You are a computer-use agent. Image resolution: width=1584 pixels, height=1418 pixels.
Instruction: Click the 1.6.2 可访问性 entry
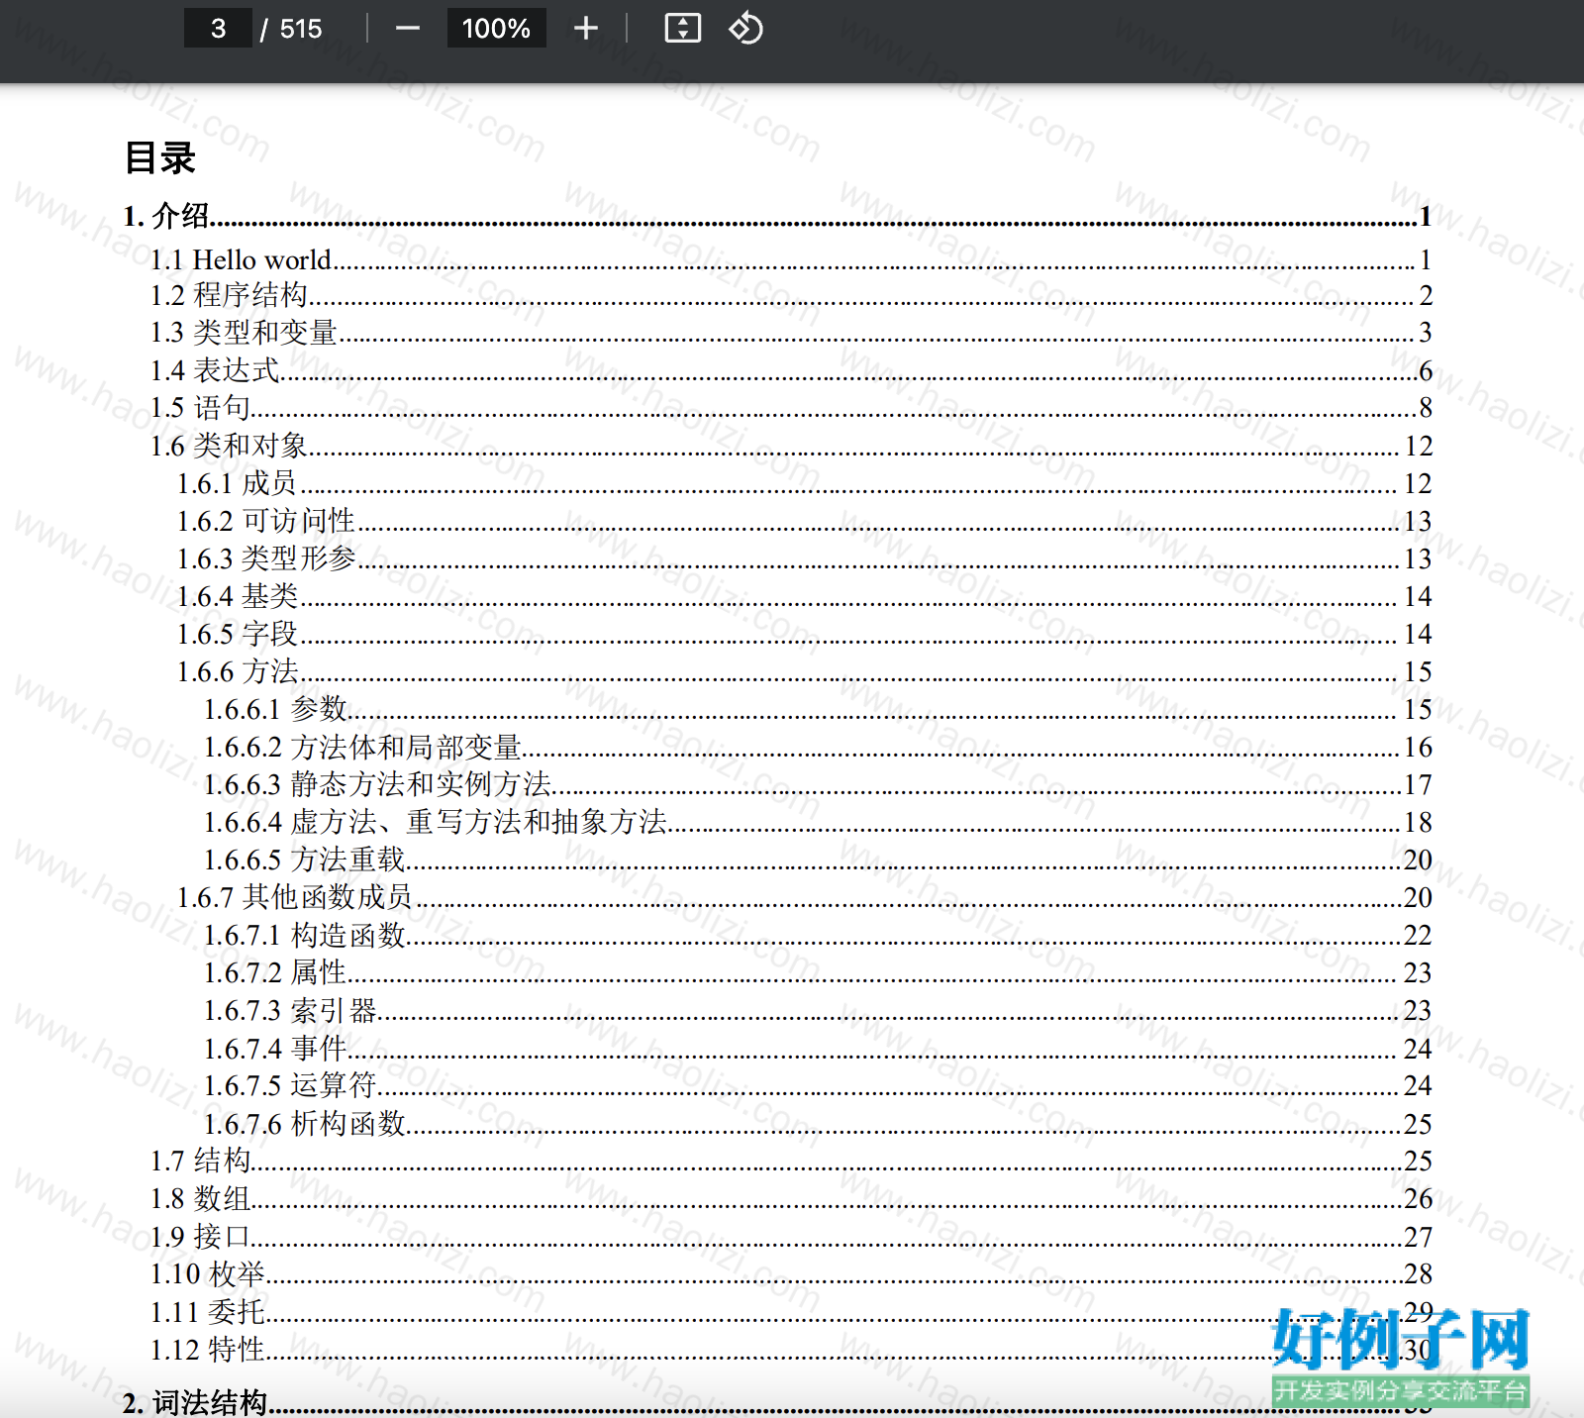(804, 521)
